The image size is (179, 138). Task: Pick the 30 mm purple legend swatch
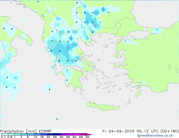(x=64, y=134)
